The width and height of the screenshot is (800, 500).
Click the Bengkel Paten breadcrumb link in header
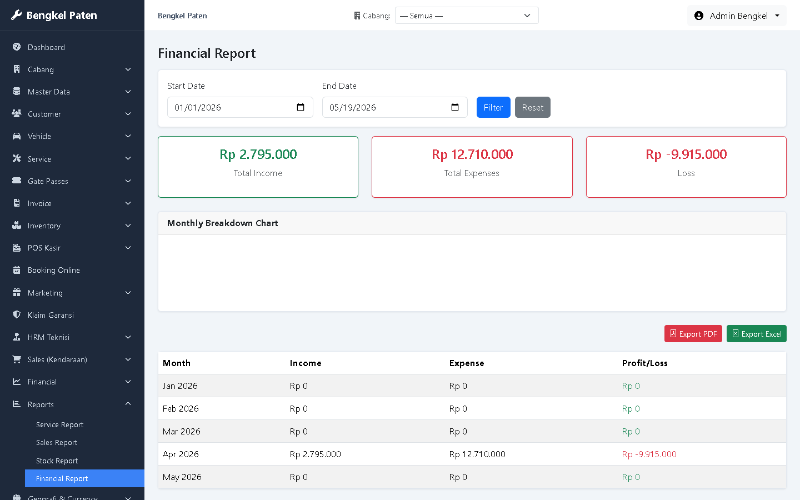click(182, 16)
